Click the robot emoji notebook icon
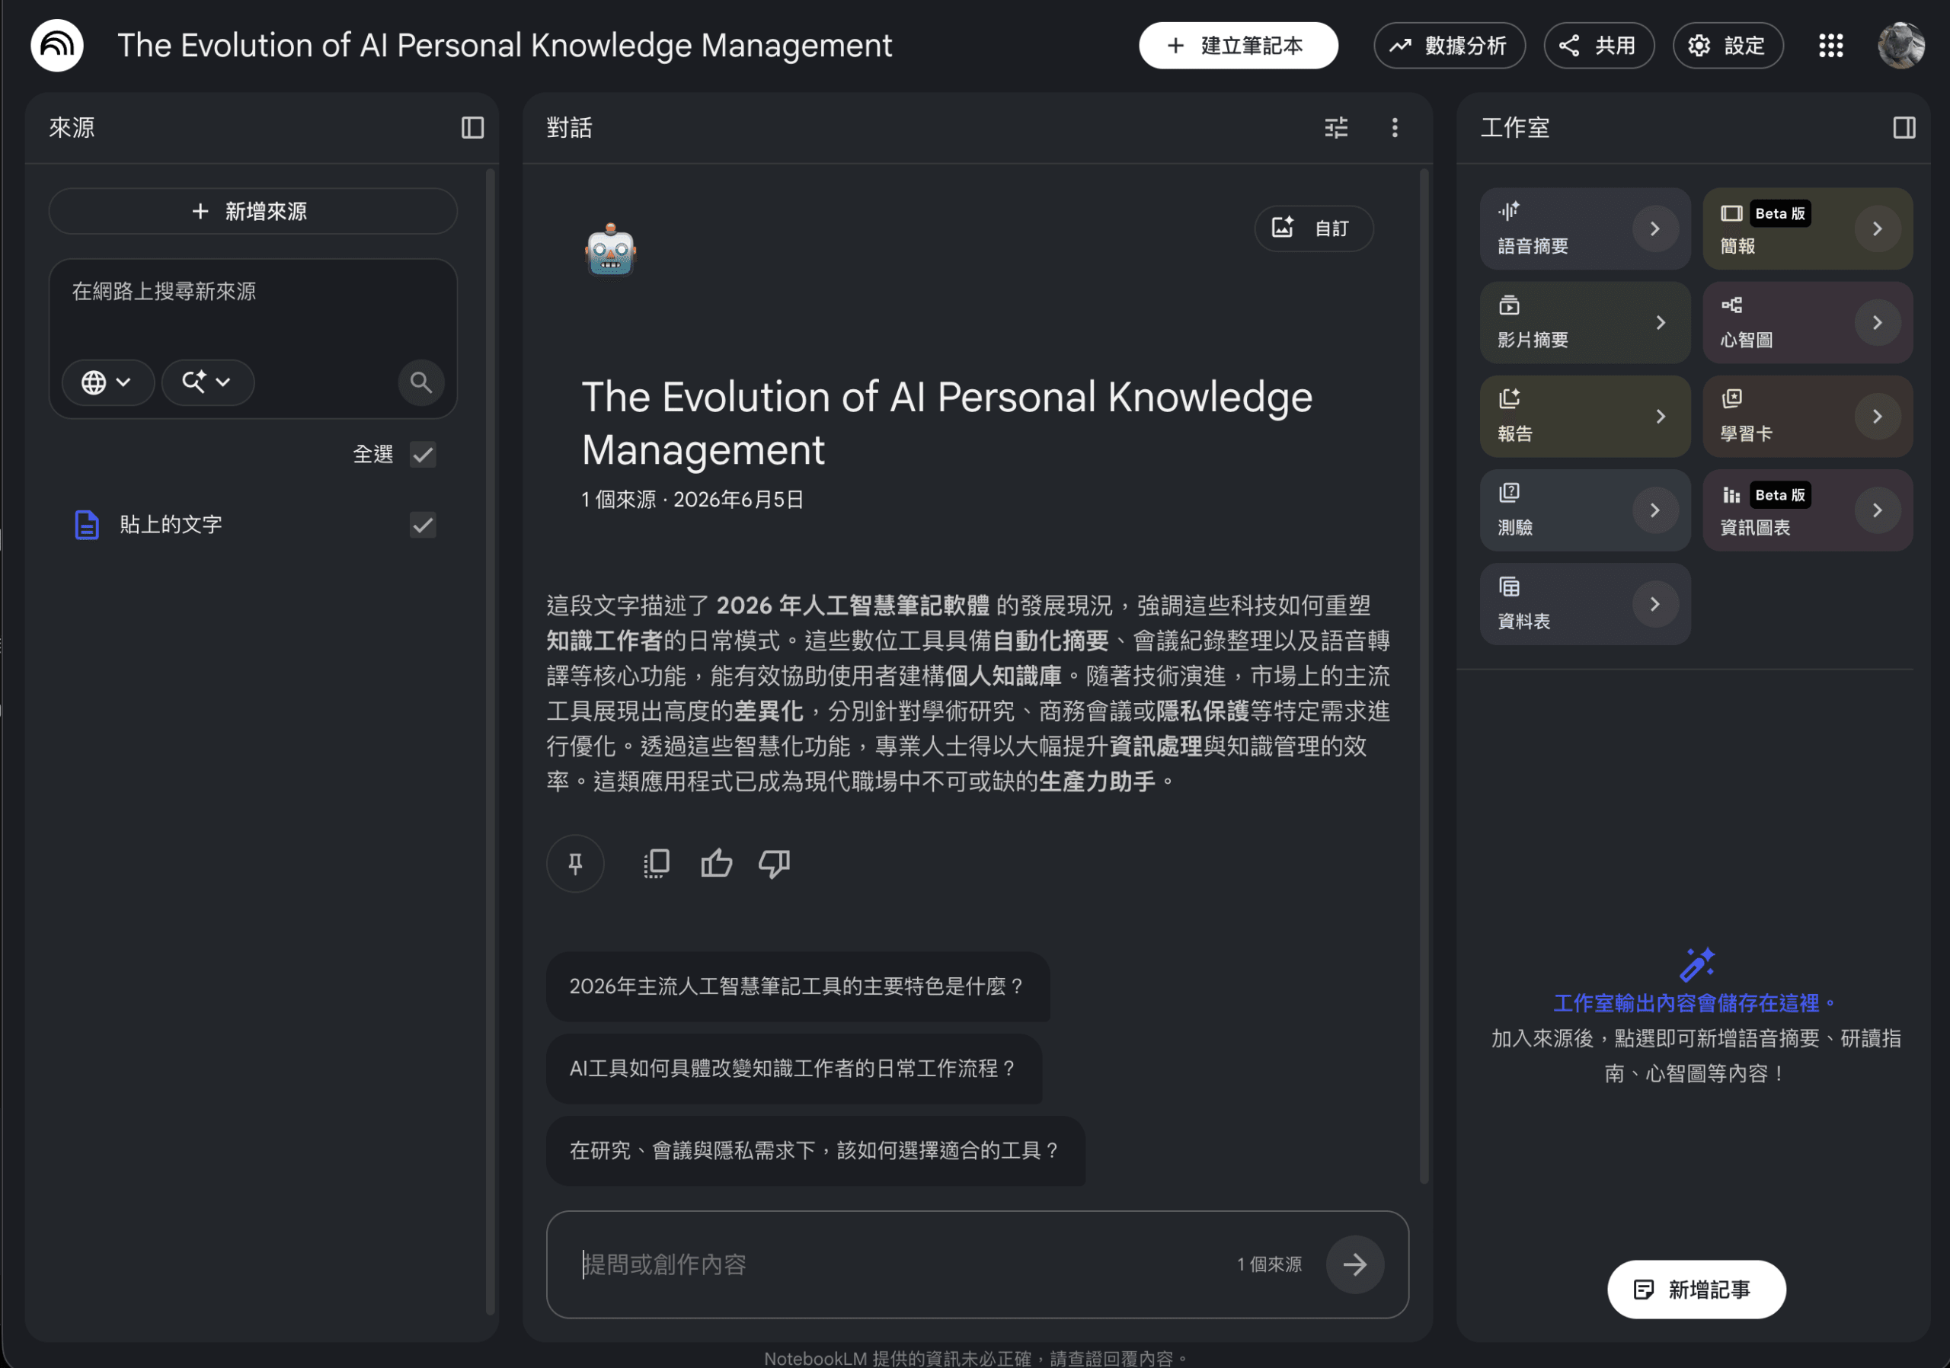 [x=611, y=250]
